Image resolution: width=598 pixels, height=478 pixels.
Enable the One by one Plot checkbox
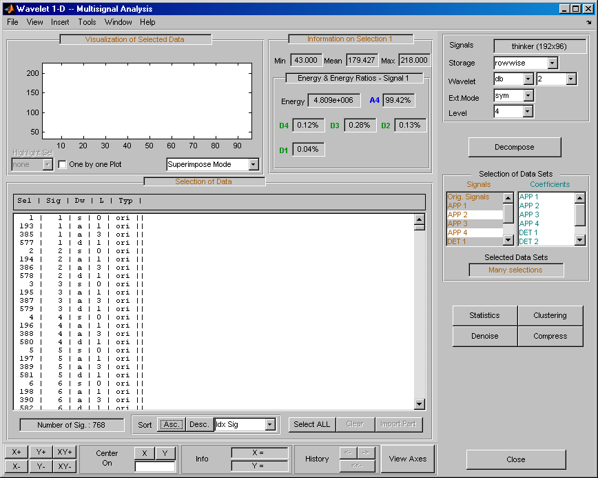click(x=63, y=165)
